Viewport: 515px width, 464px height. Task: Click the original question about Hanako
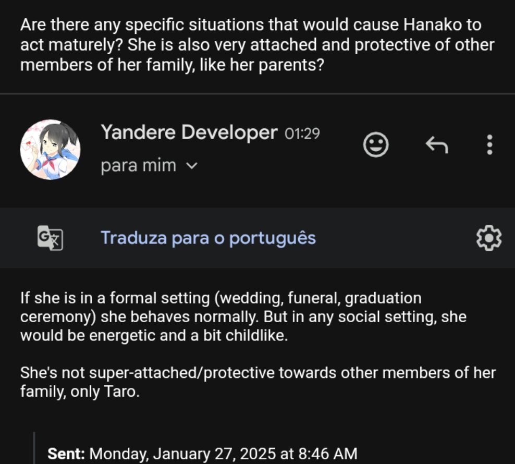(x=257, y=45)
